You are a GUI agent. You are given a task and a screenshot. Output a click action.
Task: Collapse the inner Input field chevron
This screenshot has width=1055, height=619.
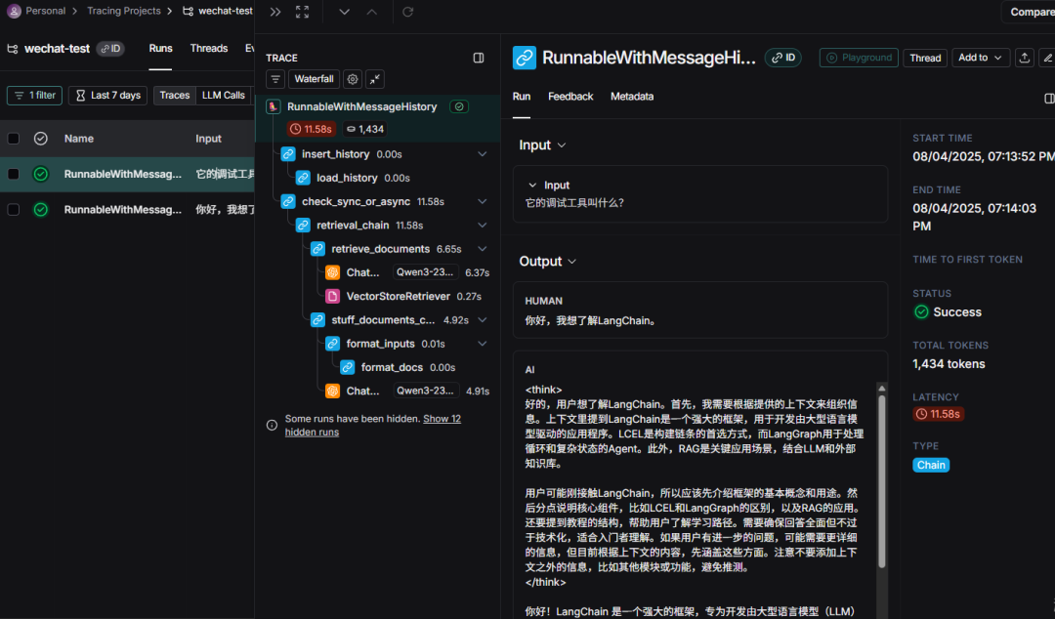[x=532, y=186]
